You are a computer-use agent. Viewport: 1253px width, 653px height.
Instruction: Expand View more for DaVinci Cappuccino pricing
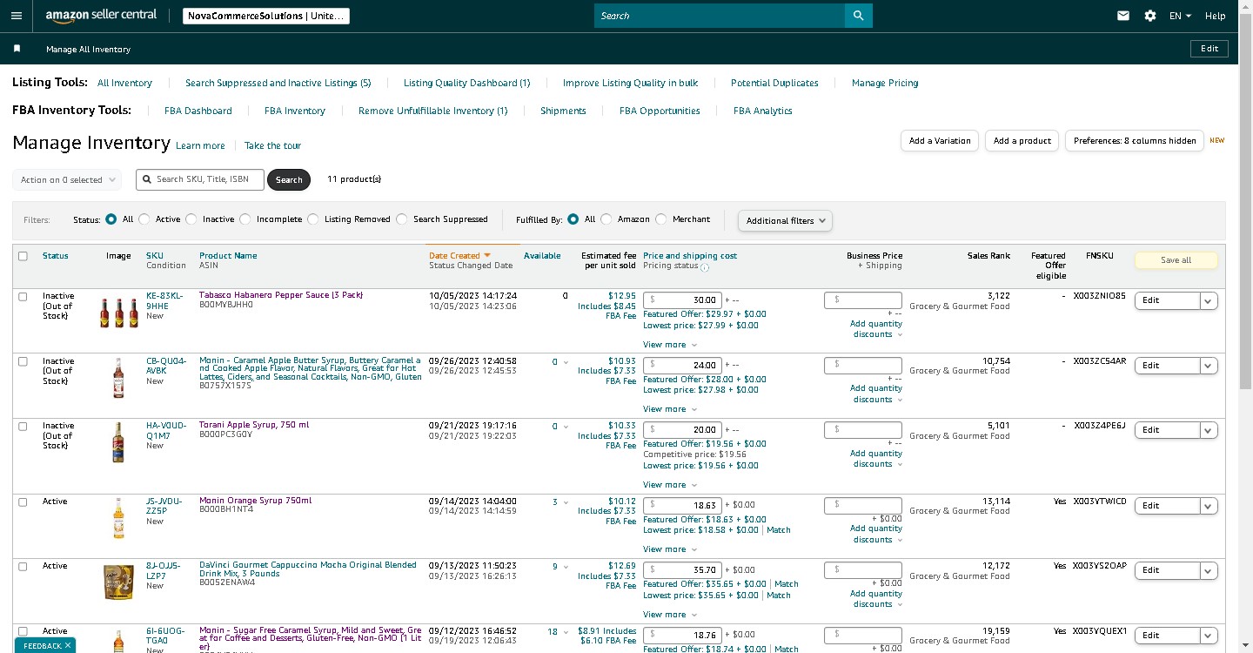(669, 615)
